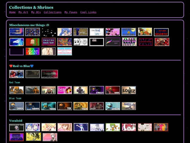Image resolution: width=190 pixels, height=143 pixels.
Task: Click the pink "I <3" Donut stamp
Action: coord(65,90)
